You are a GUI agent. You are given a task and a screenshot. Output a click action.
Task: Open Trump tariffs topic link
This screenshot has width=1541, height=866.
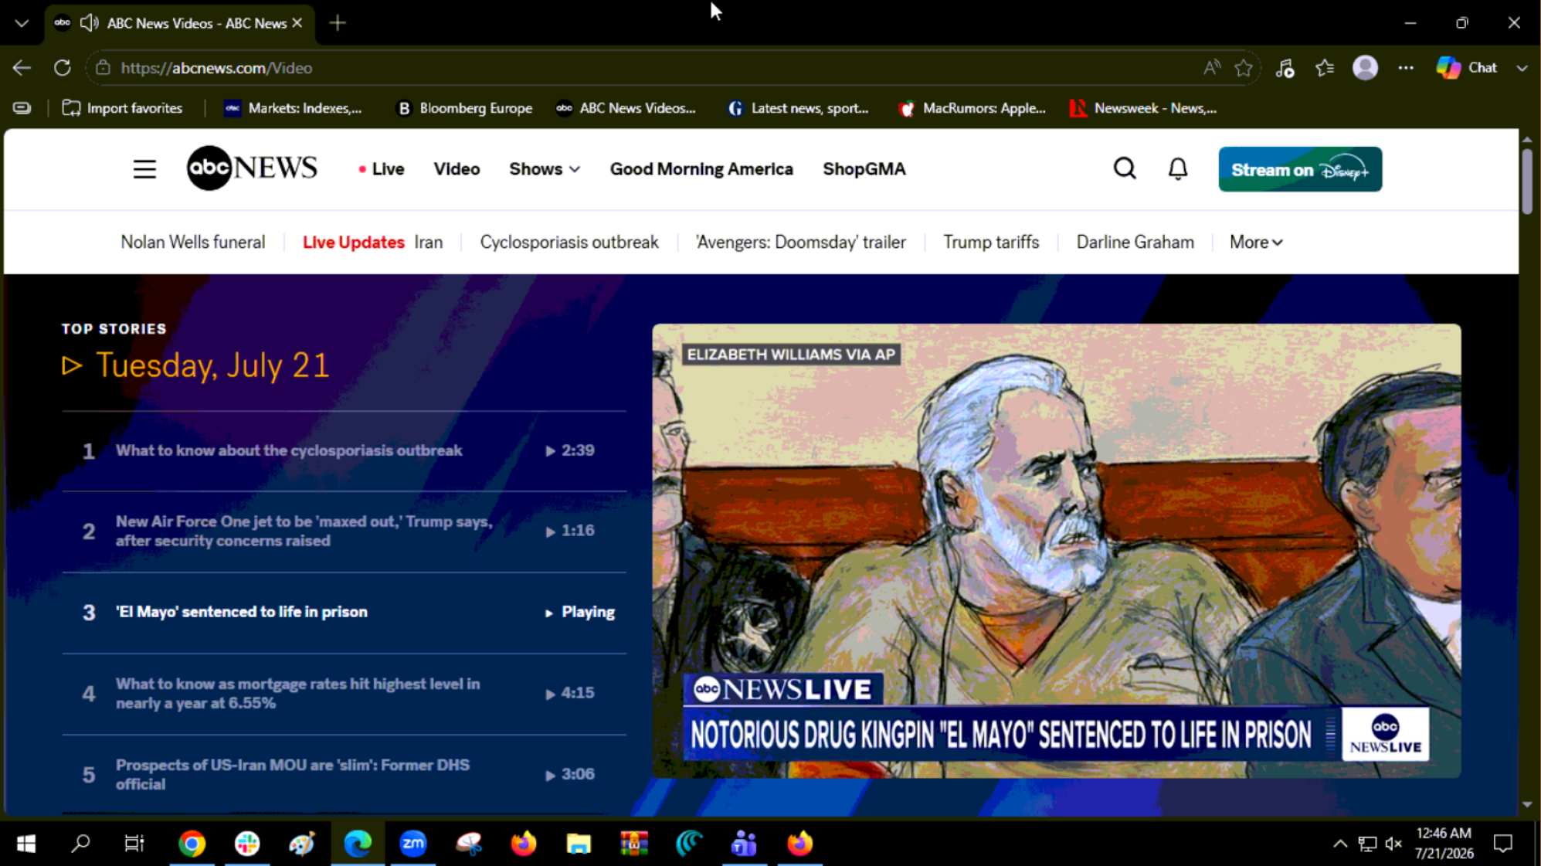(991, 243)
